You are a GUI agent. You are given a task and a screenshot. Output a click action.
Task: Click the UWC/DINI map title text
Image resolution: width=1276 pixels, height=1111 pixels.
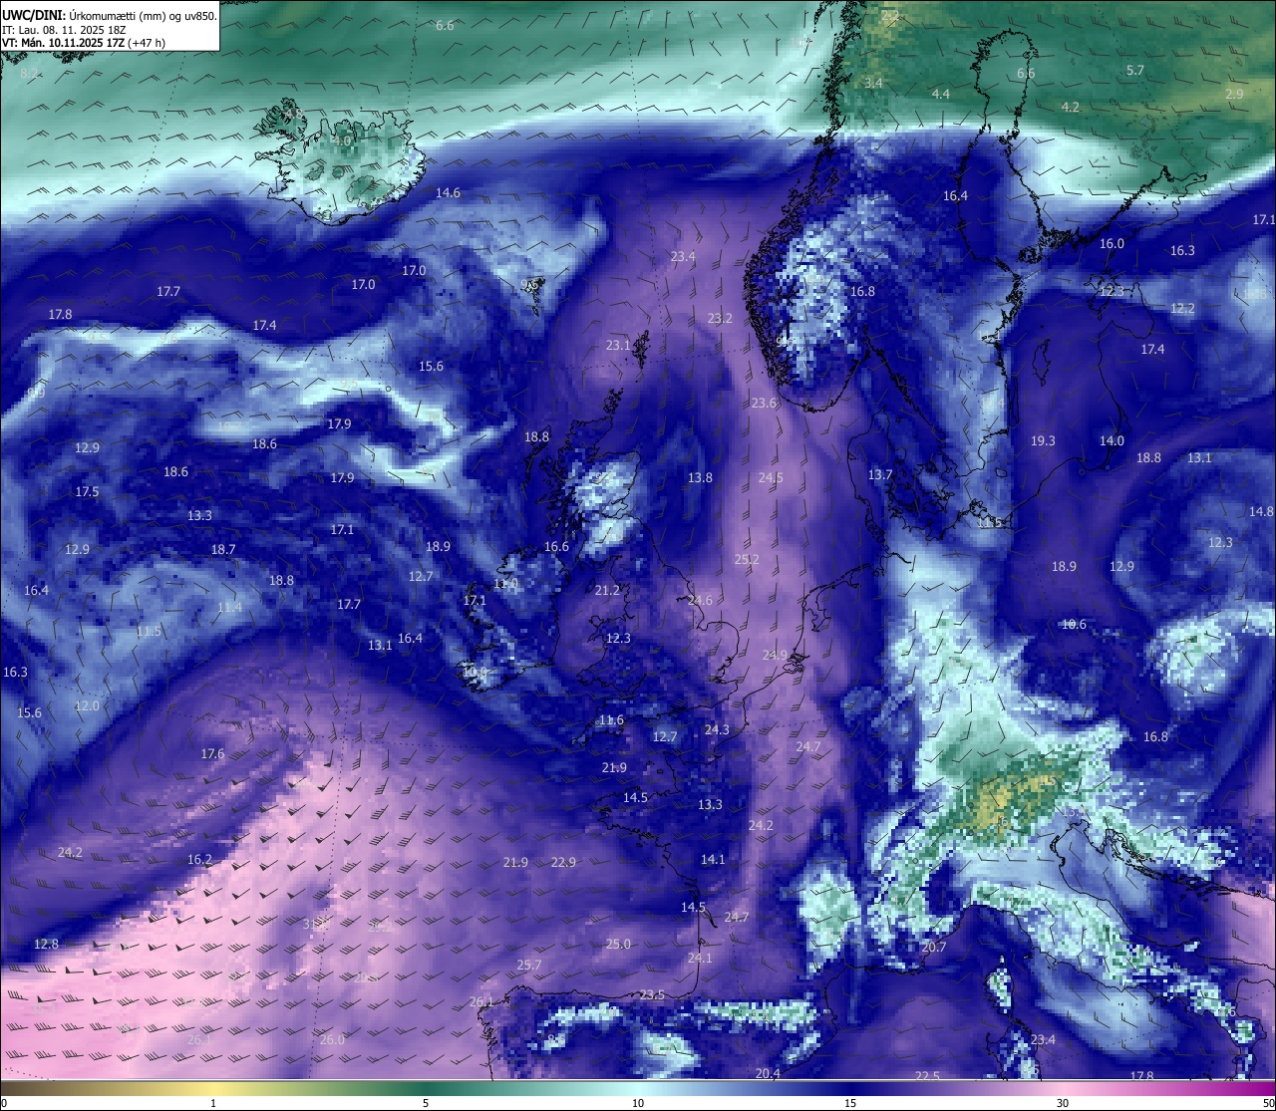click(x=110, y=15)
